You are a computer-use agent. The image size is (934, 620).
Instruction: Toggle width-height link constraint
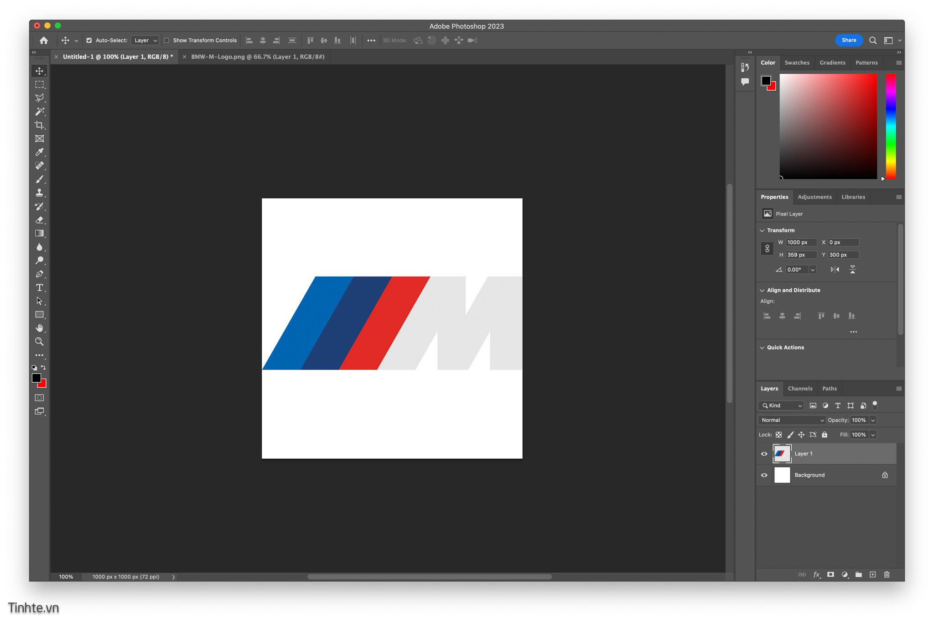coord(767,249)
